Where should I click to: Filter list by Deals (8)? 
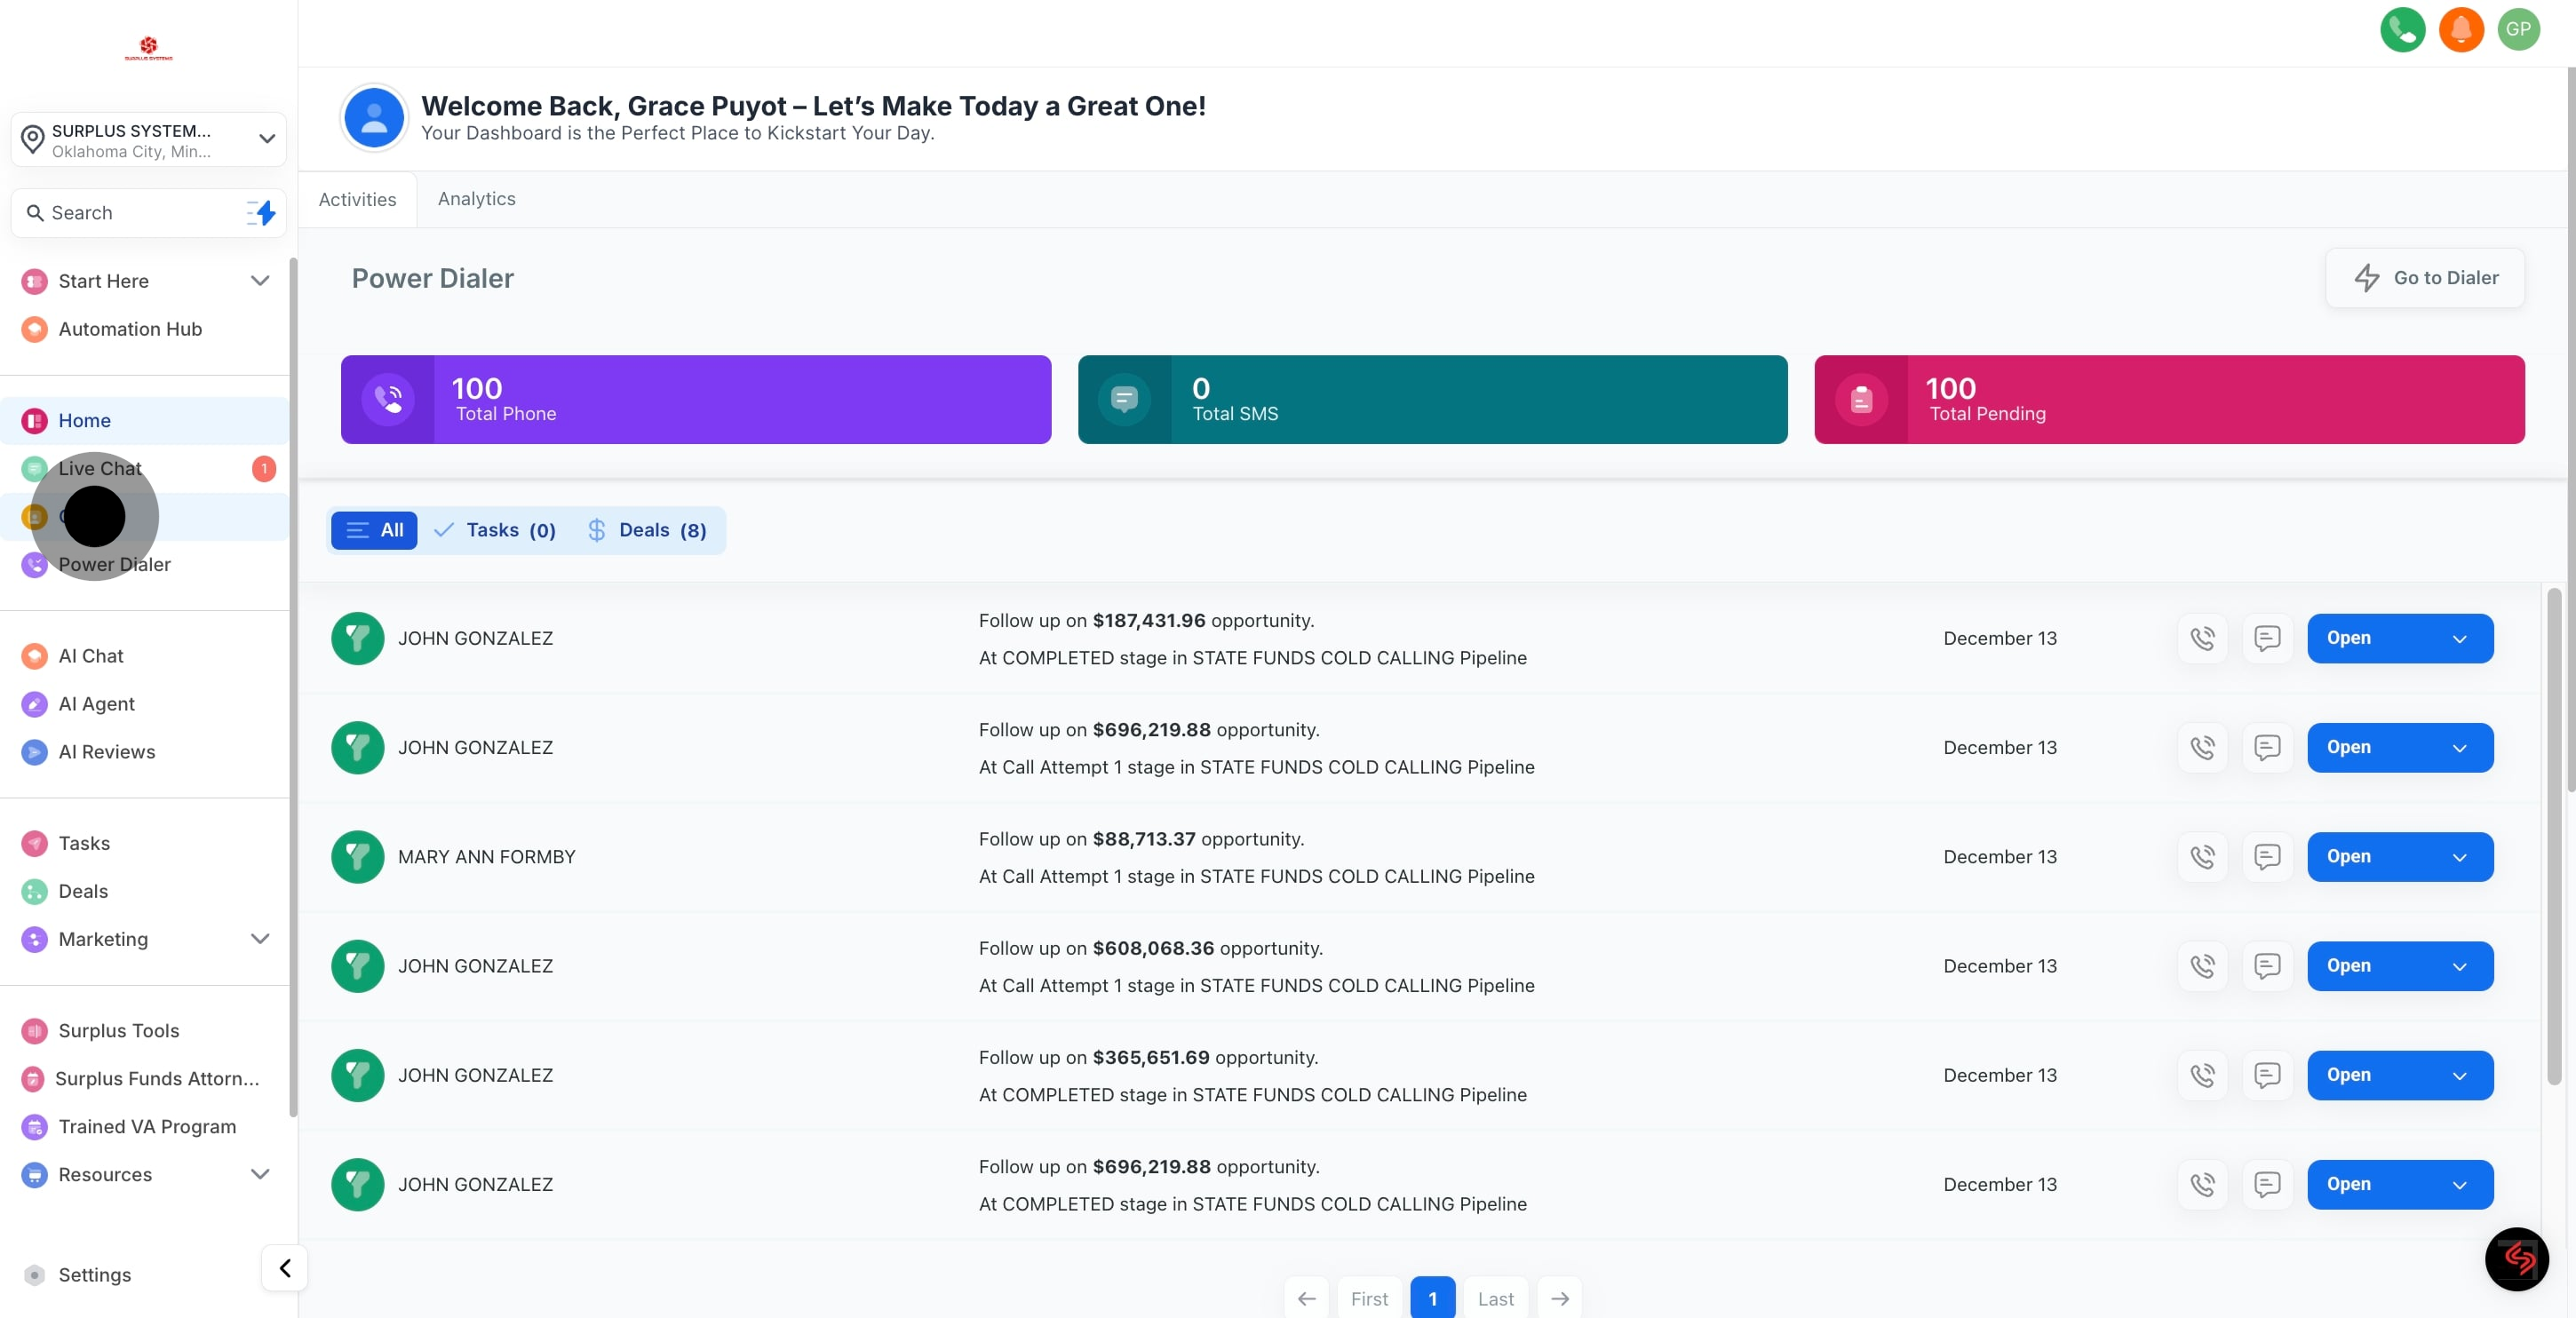pyautogui.click(x=647, y=530)
